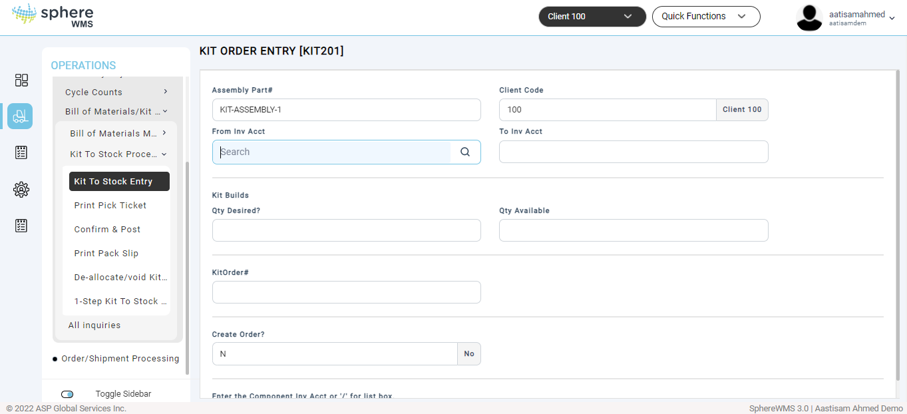Open the Quick Functions dropdown
The width and height of the screenshot is (907, 414).
click(705, 17)
